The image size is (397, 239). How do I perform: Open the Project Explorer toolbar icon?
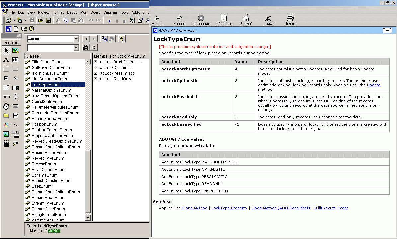click(x=133, y=20)
